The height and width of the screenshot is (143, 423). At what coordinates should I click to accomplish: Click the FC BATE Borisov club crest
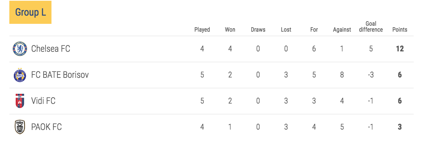(x=20, y=75)
